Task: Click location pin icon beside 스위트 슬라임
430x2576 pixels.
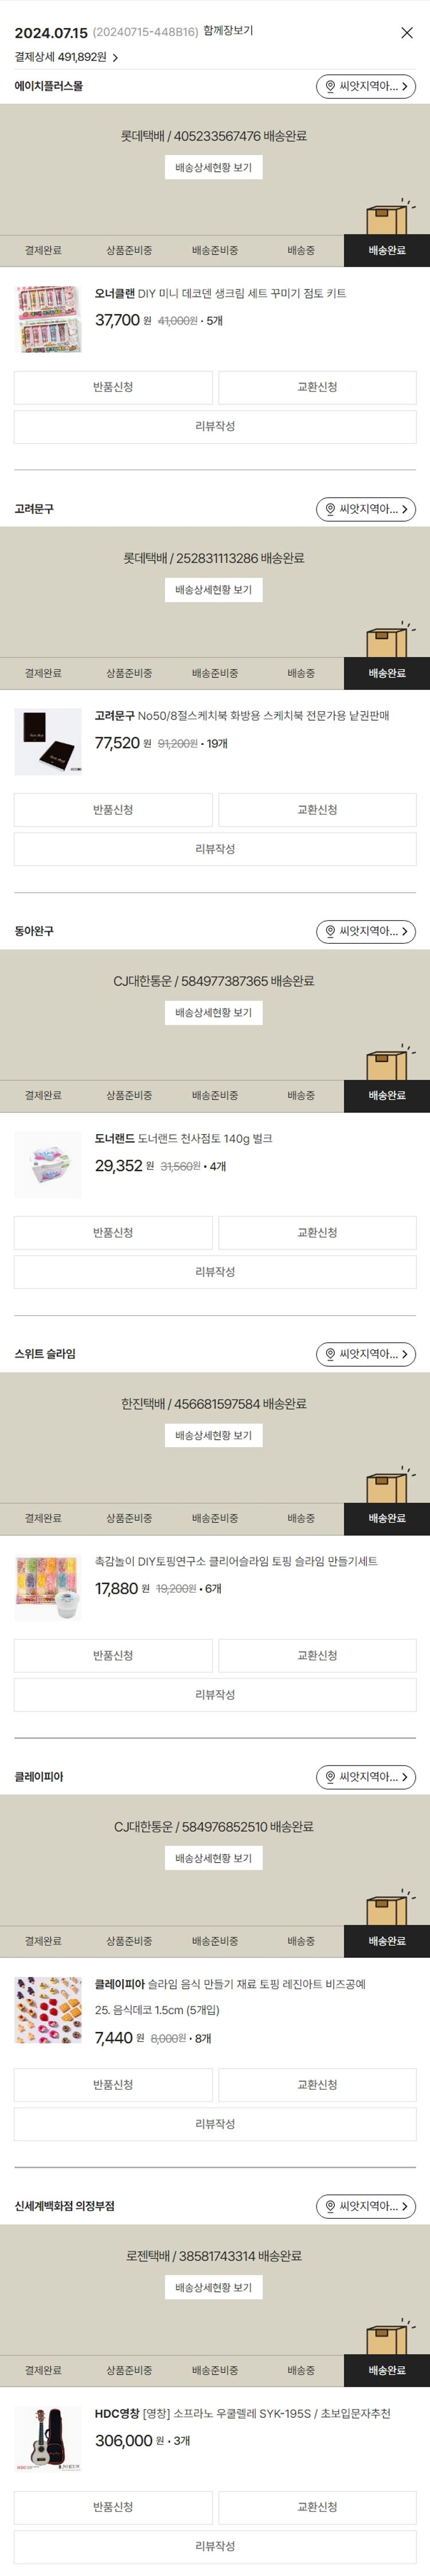Action: tap(331, 1354)
